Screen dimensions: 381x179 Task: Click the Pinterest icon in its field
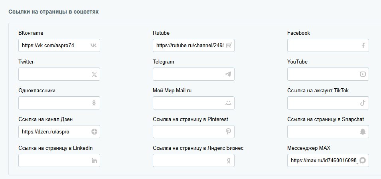pos(228,132)
